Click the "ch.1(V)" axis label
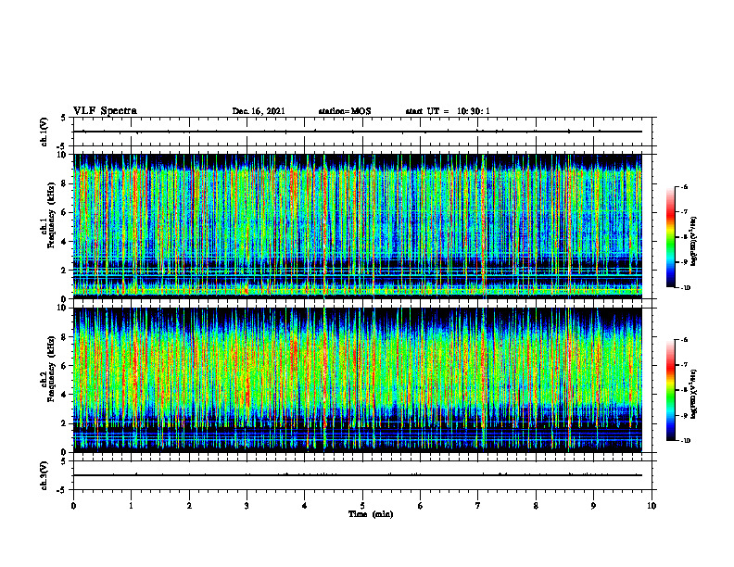Viewport: 734px width, 567px height. pos(44,132)
